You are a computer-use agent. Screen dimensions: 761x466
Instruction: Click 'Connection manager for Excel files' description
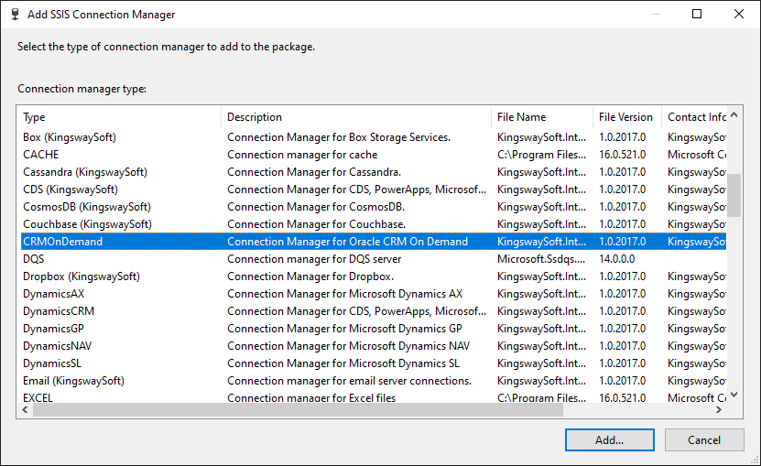coord(311,398)
